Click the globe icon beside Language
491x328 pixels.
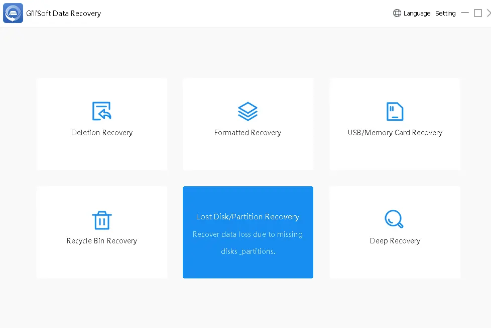(x=397, y=14)
